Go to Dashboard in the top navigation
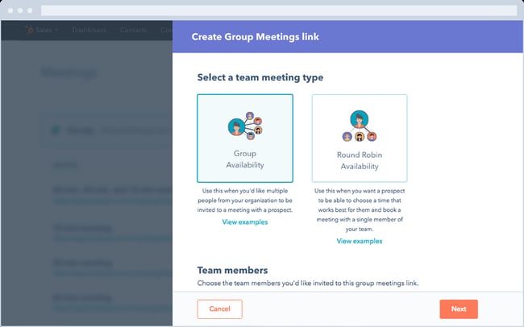 (x=89, y=30)
